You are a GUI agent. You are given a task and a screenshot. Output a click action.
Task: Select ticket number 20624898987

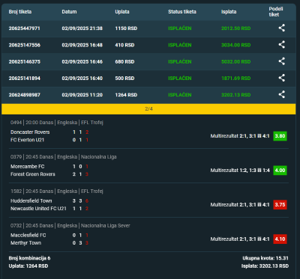[24, 95]
